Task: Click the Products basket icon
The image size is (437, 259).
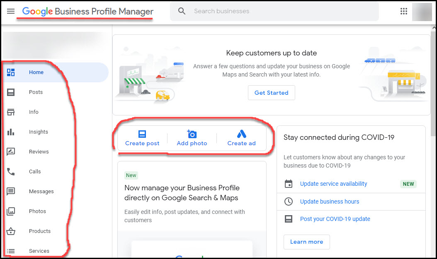Action: point(11,231)
